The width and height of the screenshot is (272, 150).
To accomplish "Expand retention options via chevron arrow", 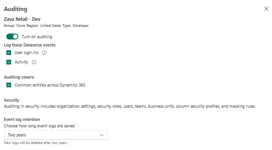I will tap(102, 135).
